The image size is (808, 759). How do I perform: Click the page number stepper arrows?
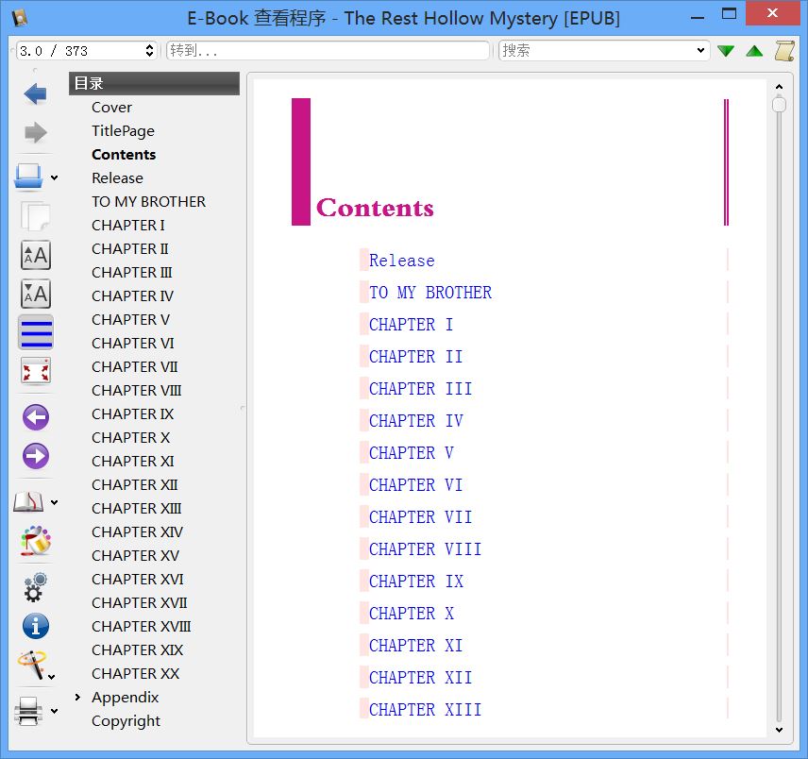click(149, 50)
